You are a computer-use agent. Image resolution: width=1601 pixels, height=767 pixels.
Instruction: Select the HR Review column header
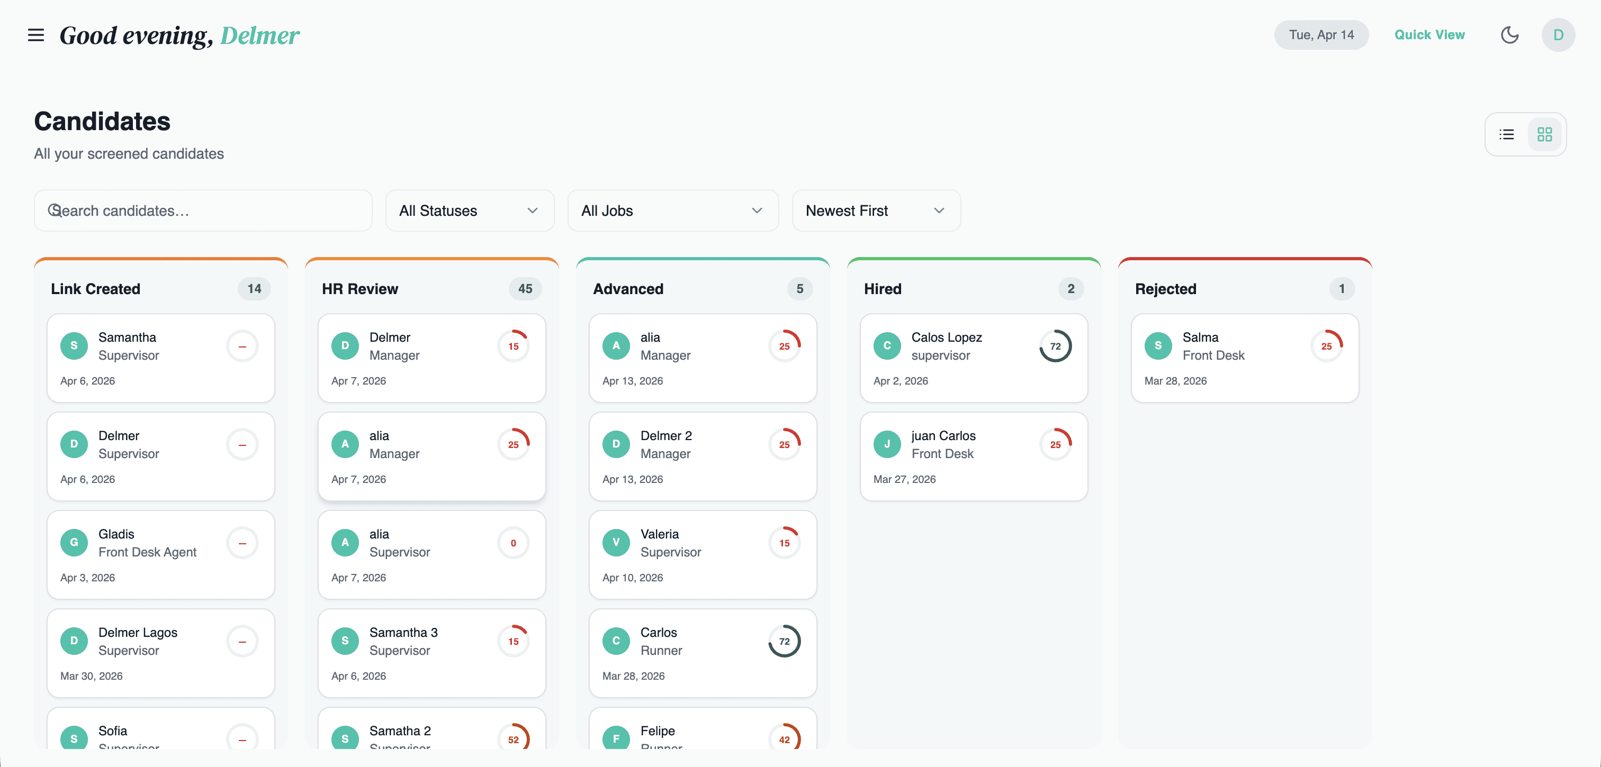tap(360, 289)
